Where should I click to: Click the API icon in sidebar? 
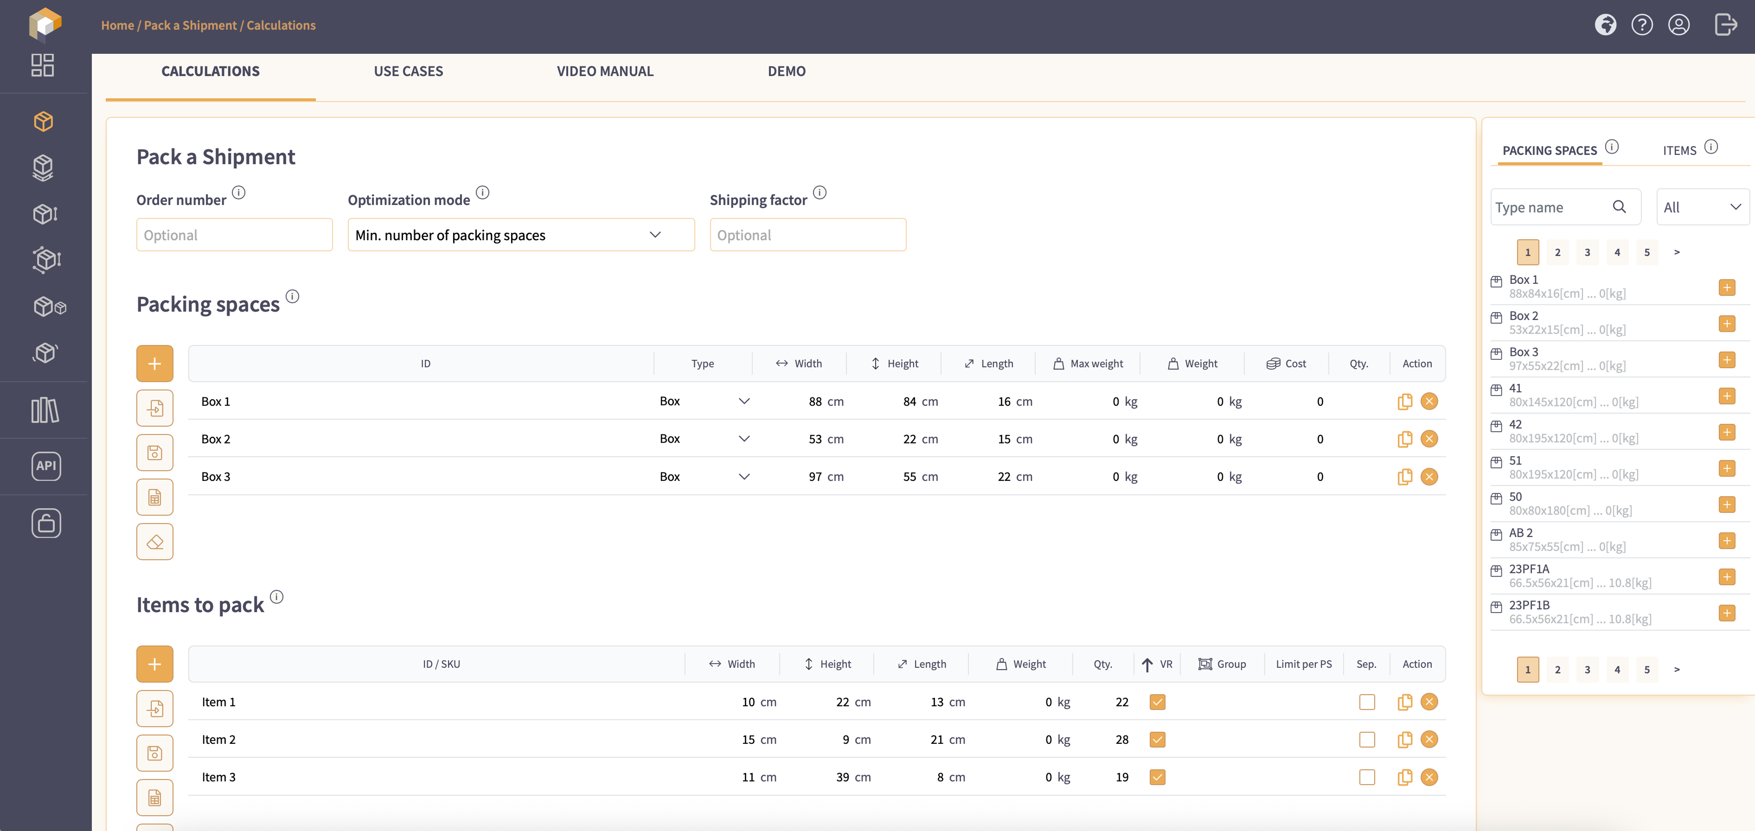45,466
